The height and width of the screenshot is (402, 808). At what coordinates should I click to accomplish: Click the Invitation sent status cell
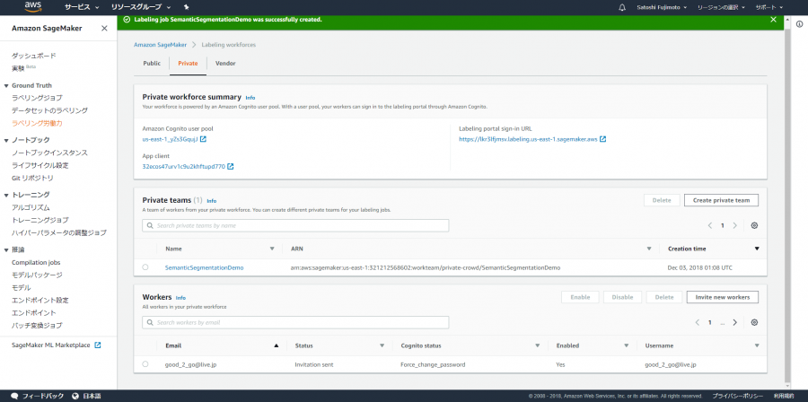(314, 364)
